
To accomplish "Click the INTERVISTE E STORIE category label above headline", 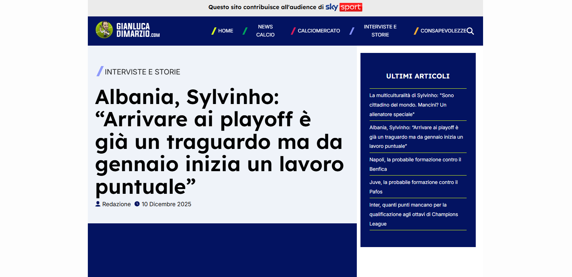I will tap(142, 72).
